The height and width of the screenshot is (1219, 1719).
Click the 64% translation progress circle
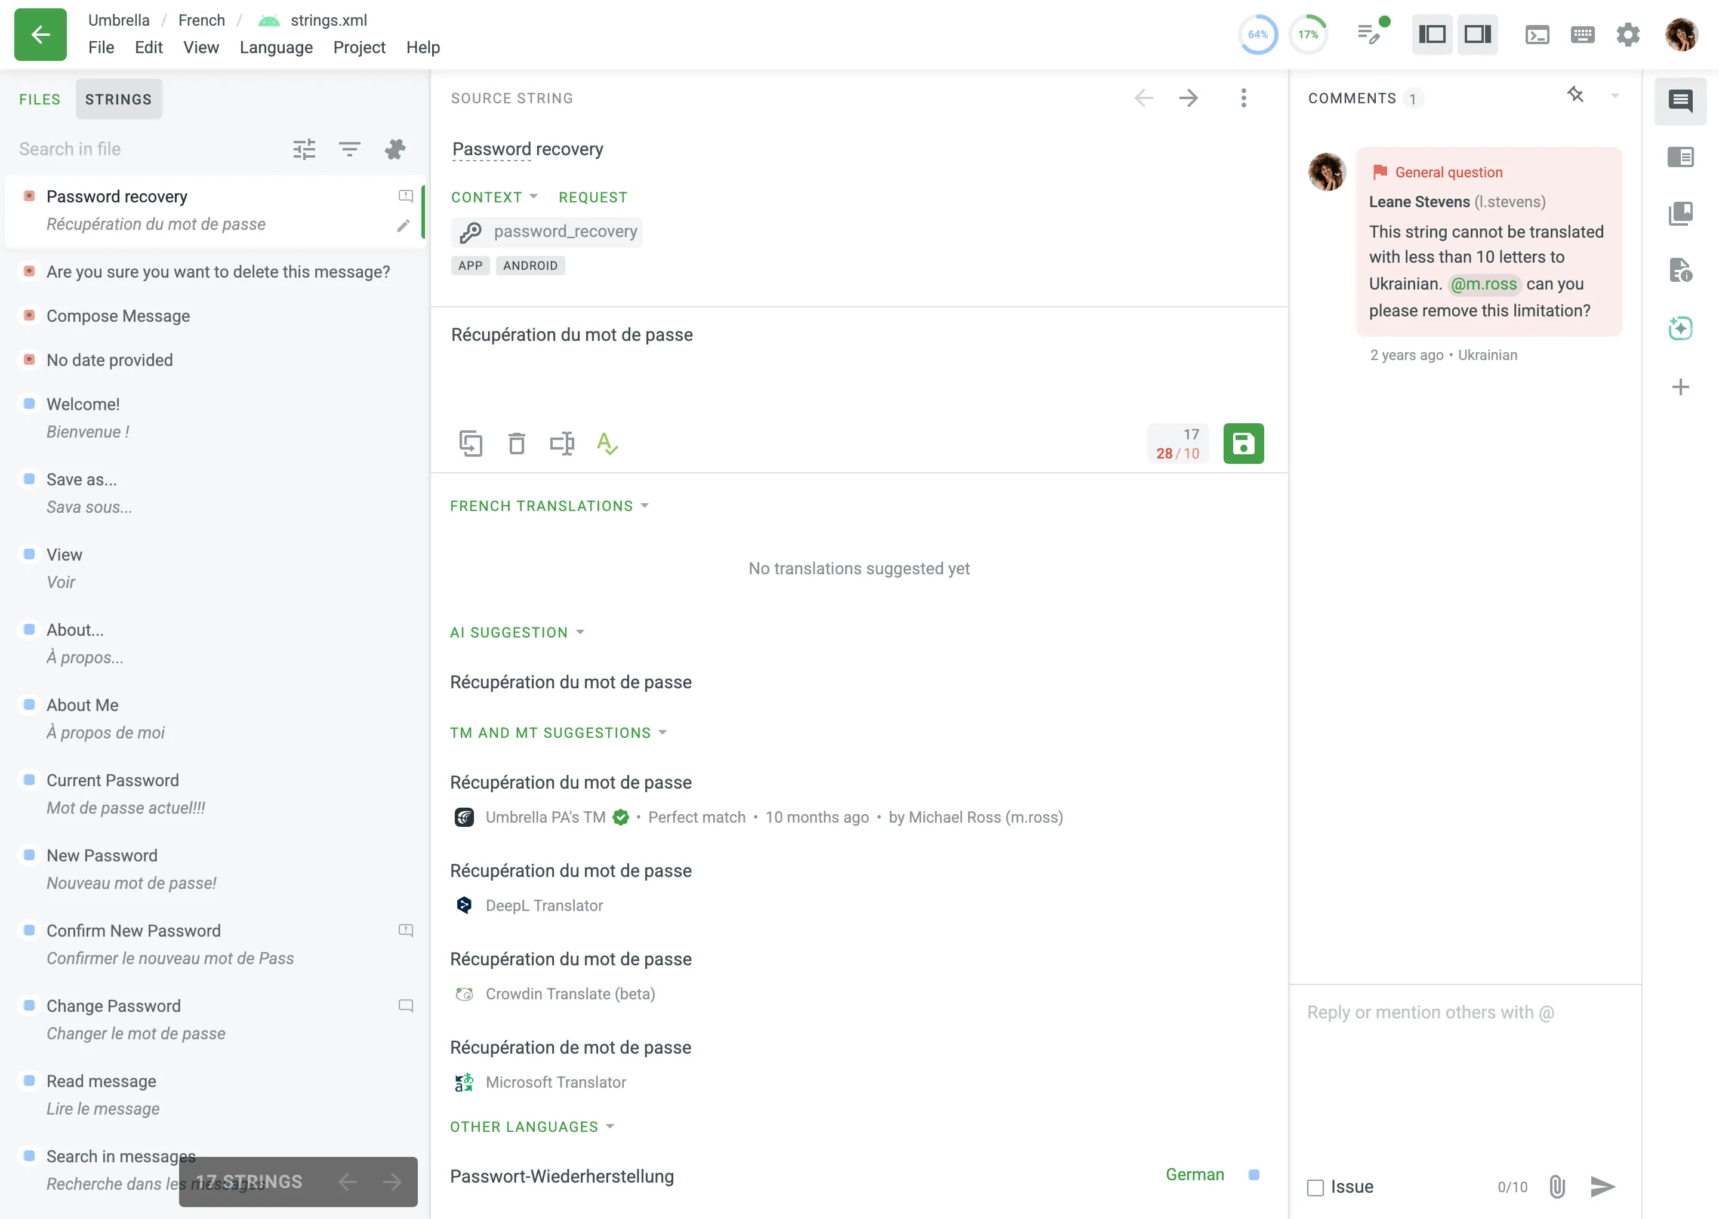(1257, 35)
